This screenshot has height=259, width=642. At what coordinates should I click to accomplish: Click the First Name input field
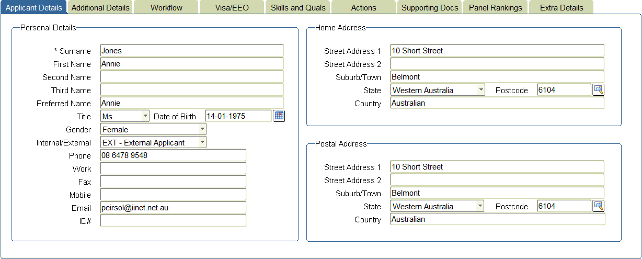pos(192,64)
